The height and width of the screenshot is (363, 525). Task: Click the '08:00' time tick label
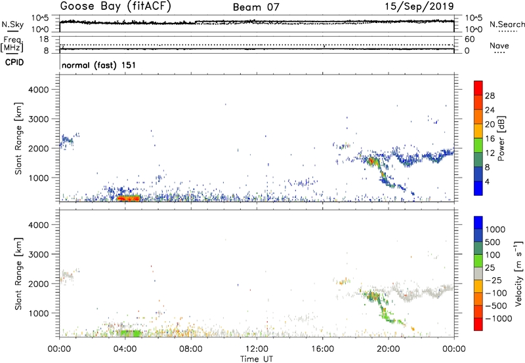[x=191, y=349]
